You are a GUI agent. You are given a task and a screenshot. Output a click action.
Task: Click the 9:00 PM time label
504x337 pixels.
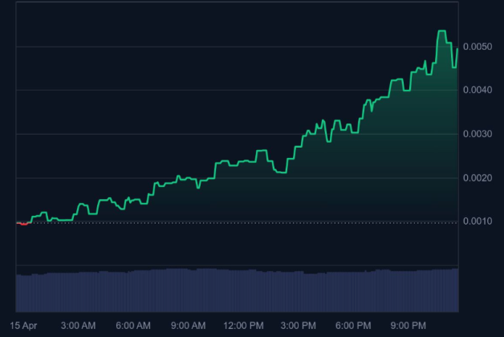408,326
